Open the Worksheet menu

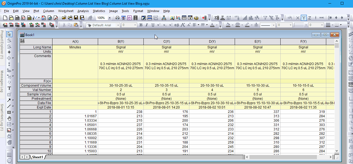[x=66, y=11]
